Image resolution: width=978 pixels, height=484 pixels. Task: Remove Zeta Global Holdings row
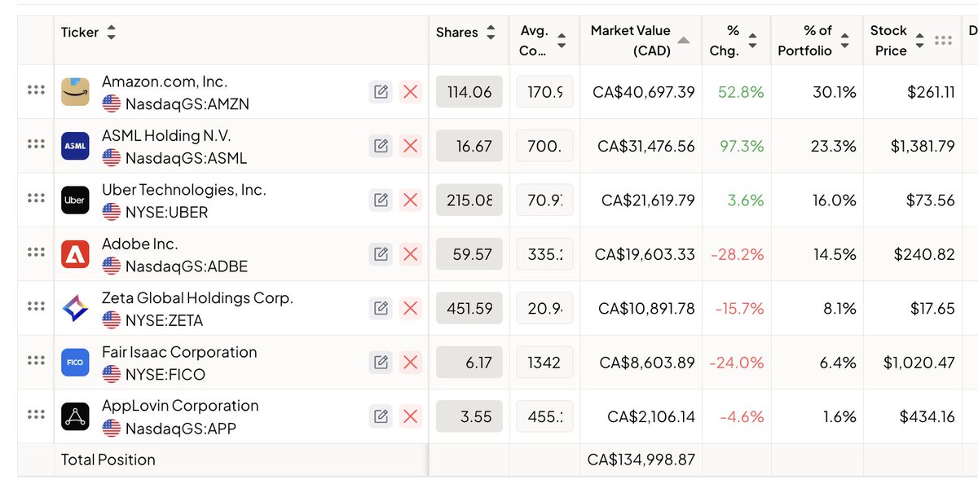(411, 308)
